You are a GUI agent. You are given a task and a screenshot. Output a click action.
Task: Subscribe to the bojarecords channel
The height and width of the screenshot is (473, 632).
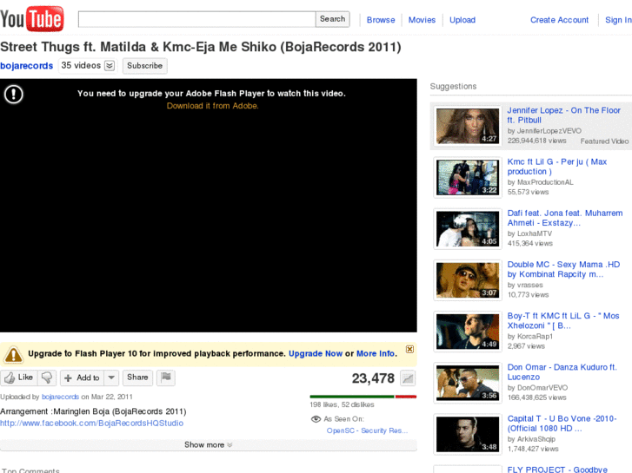144,66
